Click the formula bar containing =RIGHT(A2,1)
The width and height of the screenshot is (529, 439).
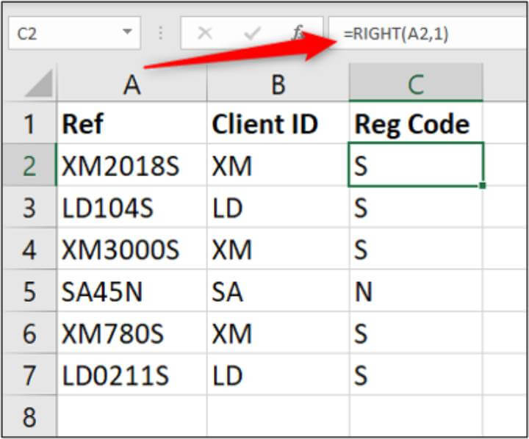pos(426,34)
